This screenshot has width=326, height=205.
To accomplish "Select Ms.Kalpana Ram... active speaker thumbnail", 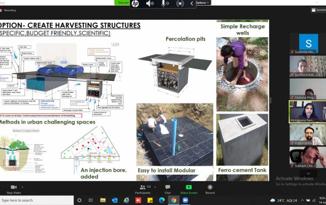I will (308, 112).
